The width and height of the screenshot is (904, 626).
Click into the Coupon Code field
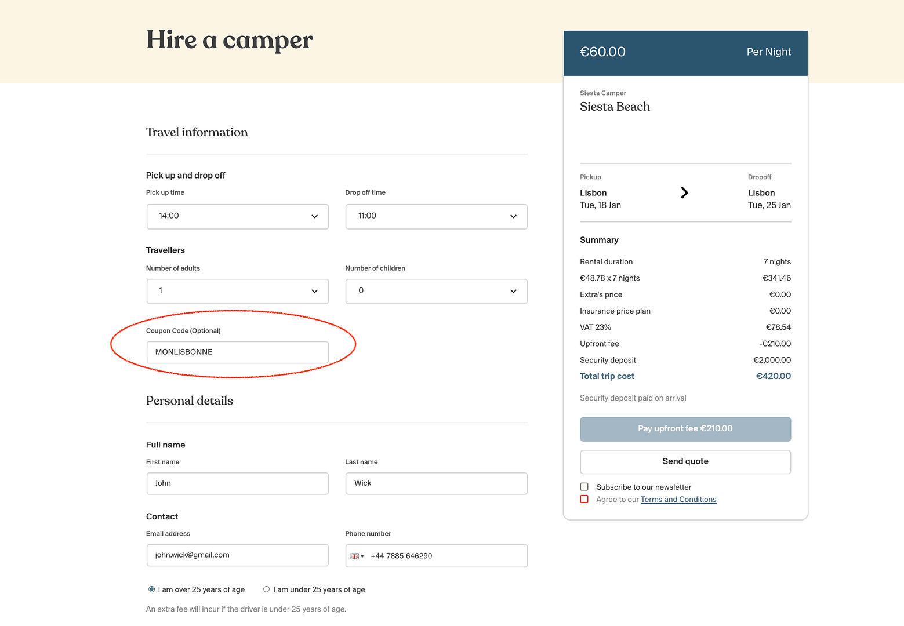(x=237, y=352)
